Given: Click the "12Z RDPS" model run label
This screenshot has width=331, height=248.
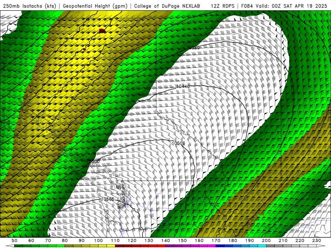Looking at the screenshot, I should 223,6.
